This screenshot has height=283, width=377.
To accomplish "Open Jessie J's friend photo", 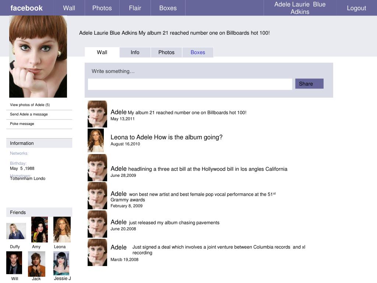I will 61,263.
